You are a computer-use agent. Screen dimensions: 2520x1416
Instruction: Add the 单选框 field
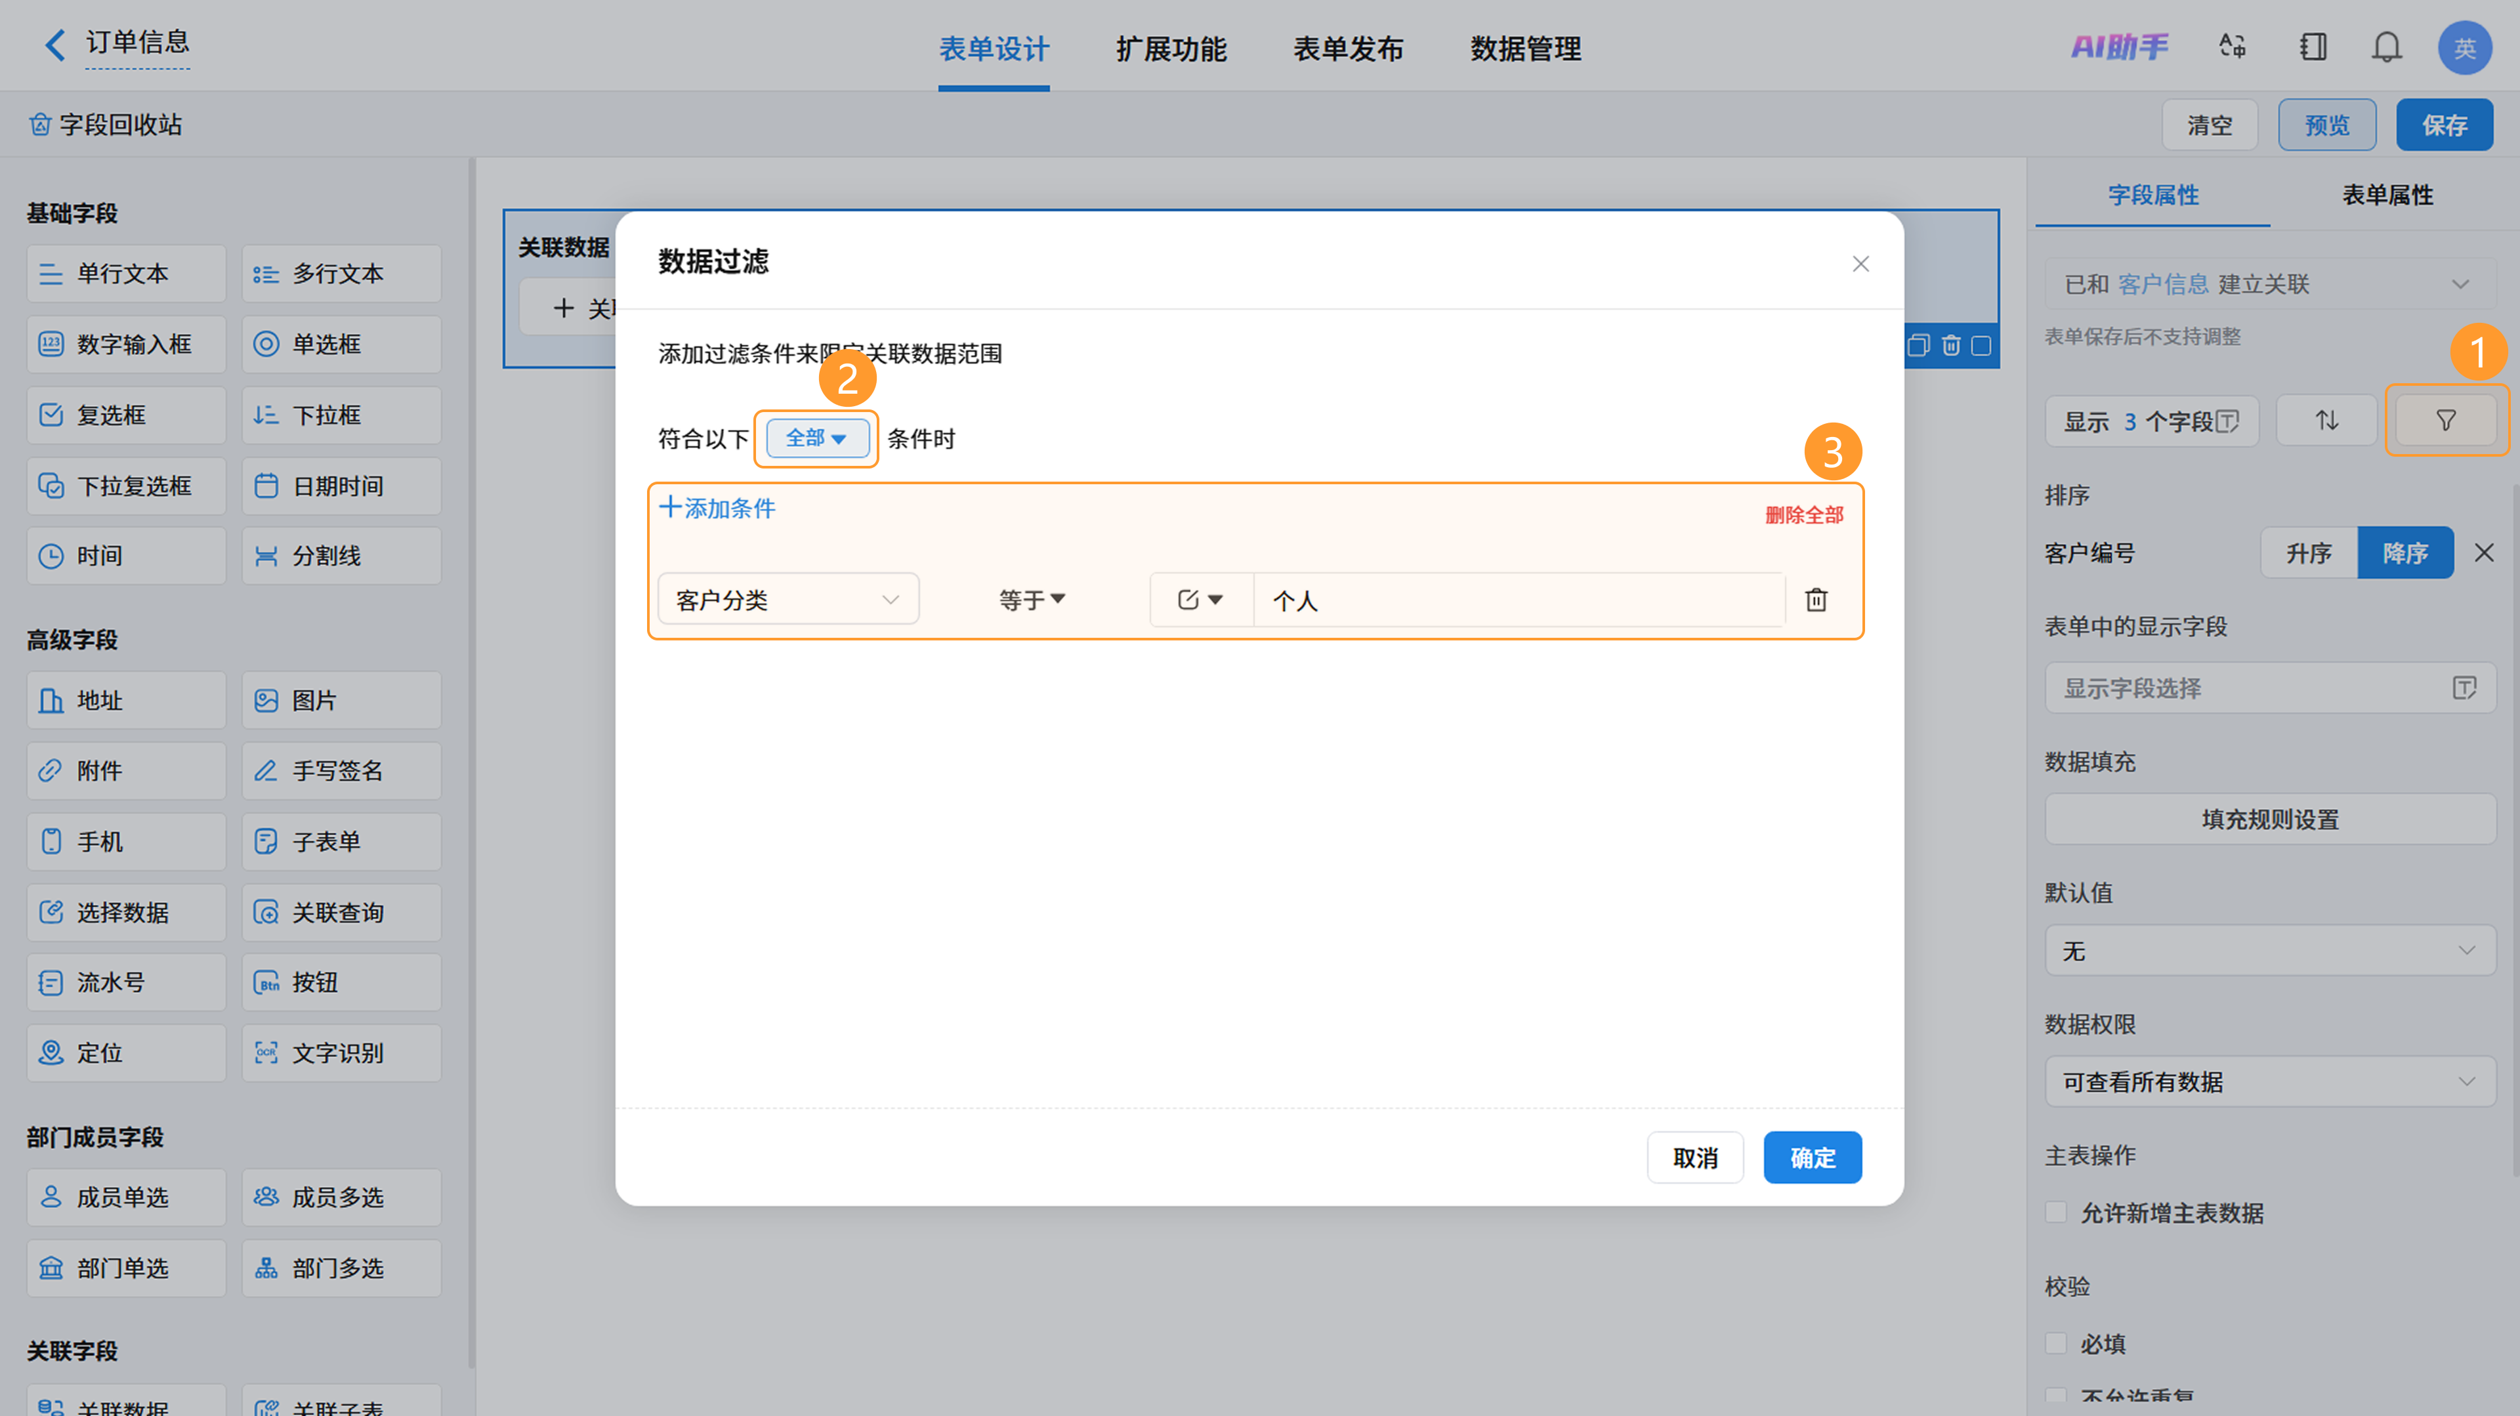341,344
